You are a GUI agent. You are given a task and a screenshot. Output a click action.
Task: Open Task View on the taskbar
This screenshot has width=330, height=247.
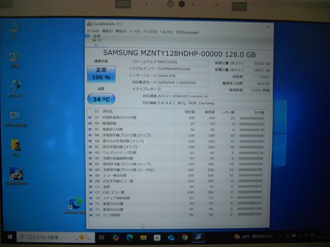click(x=101, y=238)
